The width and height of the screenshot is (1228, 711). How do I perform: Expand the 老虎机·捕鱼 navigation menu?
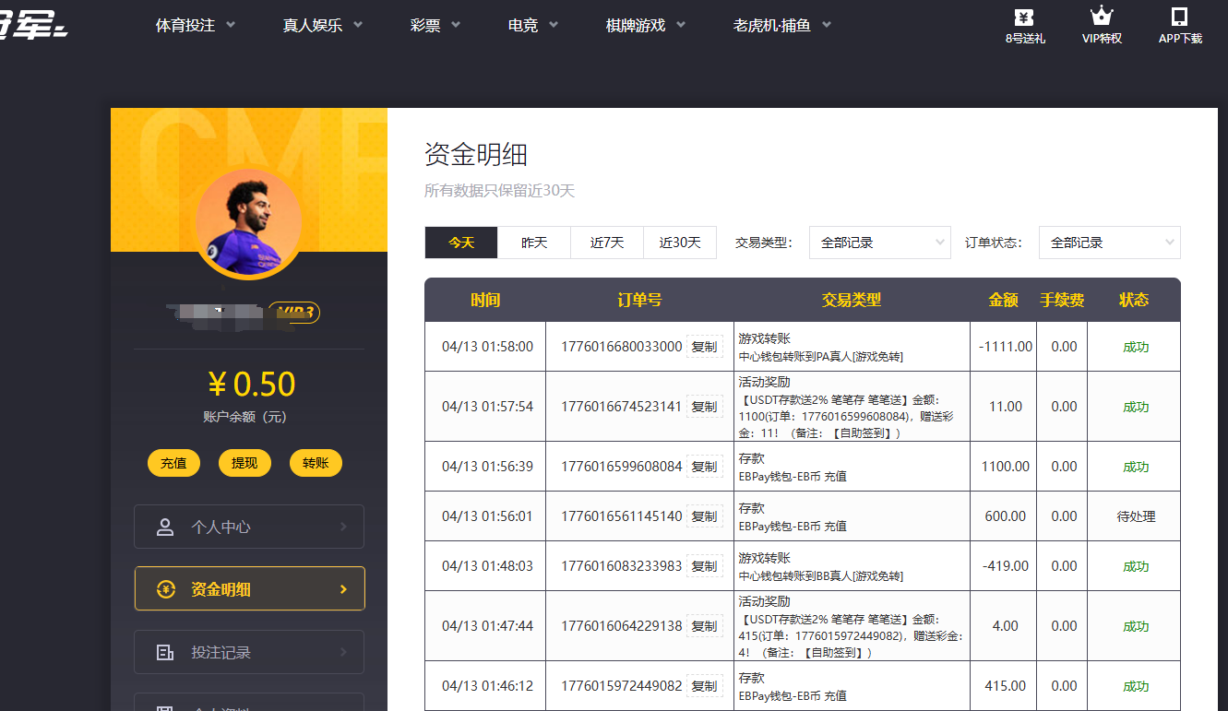click(782, 26)
